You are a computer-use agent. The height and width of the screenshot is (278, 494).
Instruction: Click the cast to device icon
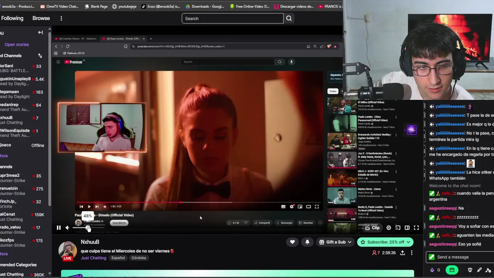click(398, 228)
